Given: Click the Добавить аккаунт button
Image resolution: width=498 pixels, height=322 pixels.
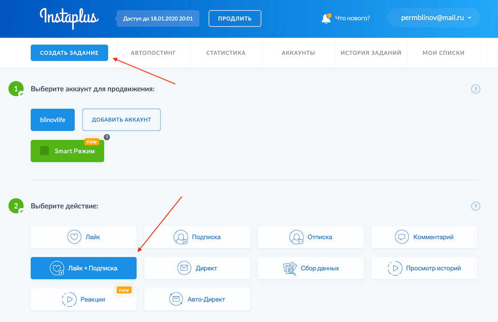Looking at the screenshot, I should [x=121, y=120].
